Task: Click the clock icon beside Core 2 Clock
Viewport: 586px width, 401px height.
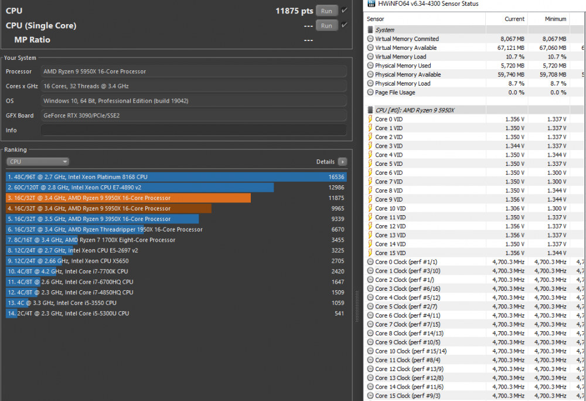Action: click(x=370, y=280)
